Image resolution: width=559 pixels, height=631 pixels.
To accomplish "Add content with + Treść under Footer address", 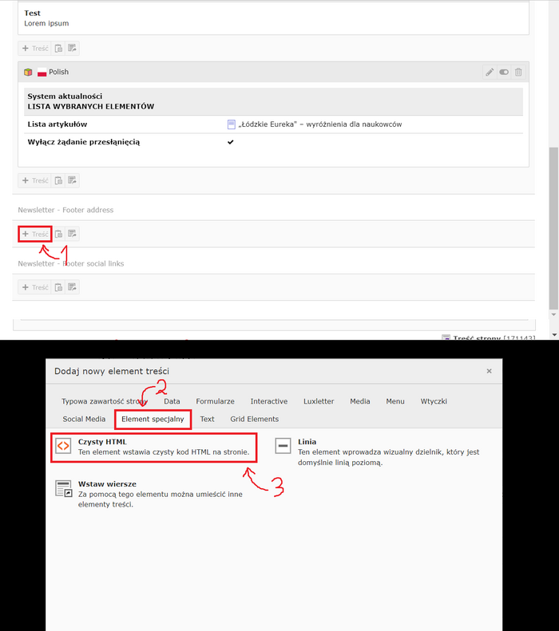I will (x=35, y=234).
